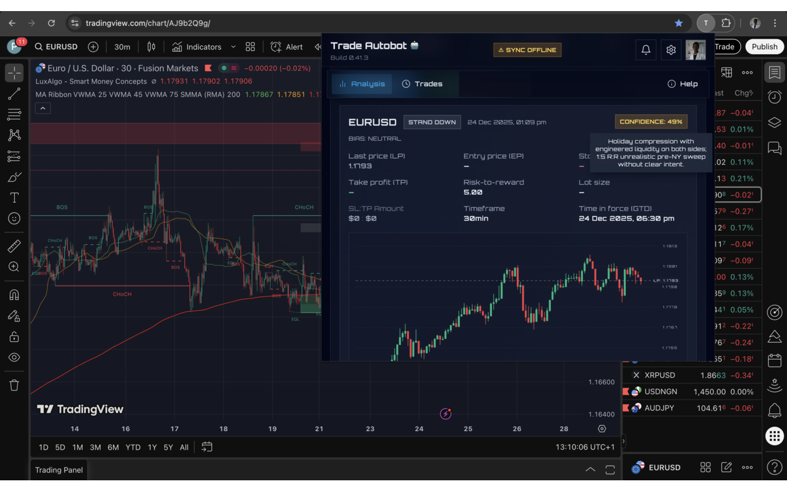Viewport: 787px width, 492px height.
Task: Set time range to YTD
Action: tap(133, 447)
